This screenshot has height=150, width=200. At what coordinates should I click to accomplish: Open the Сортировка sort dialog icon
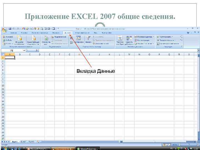click(78, 38)
